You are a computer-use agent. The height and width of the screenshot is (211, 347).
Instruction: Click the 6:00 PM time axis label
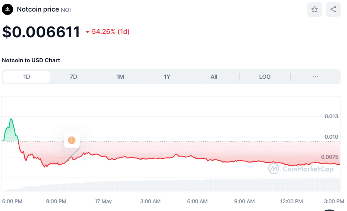coord(12,201)
